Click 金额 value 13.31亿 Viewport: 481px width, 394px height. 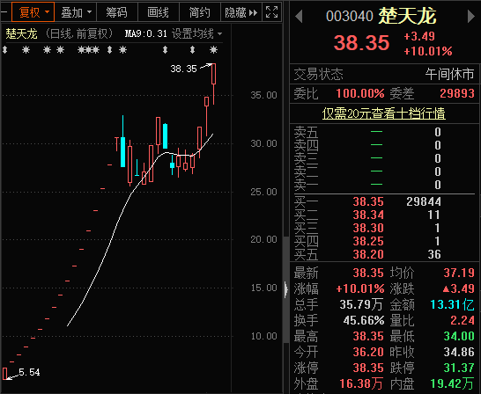[452, 304]
